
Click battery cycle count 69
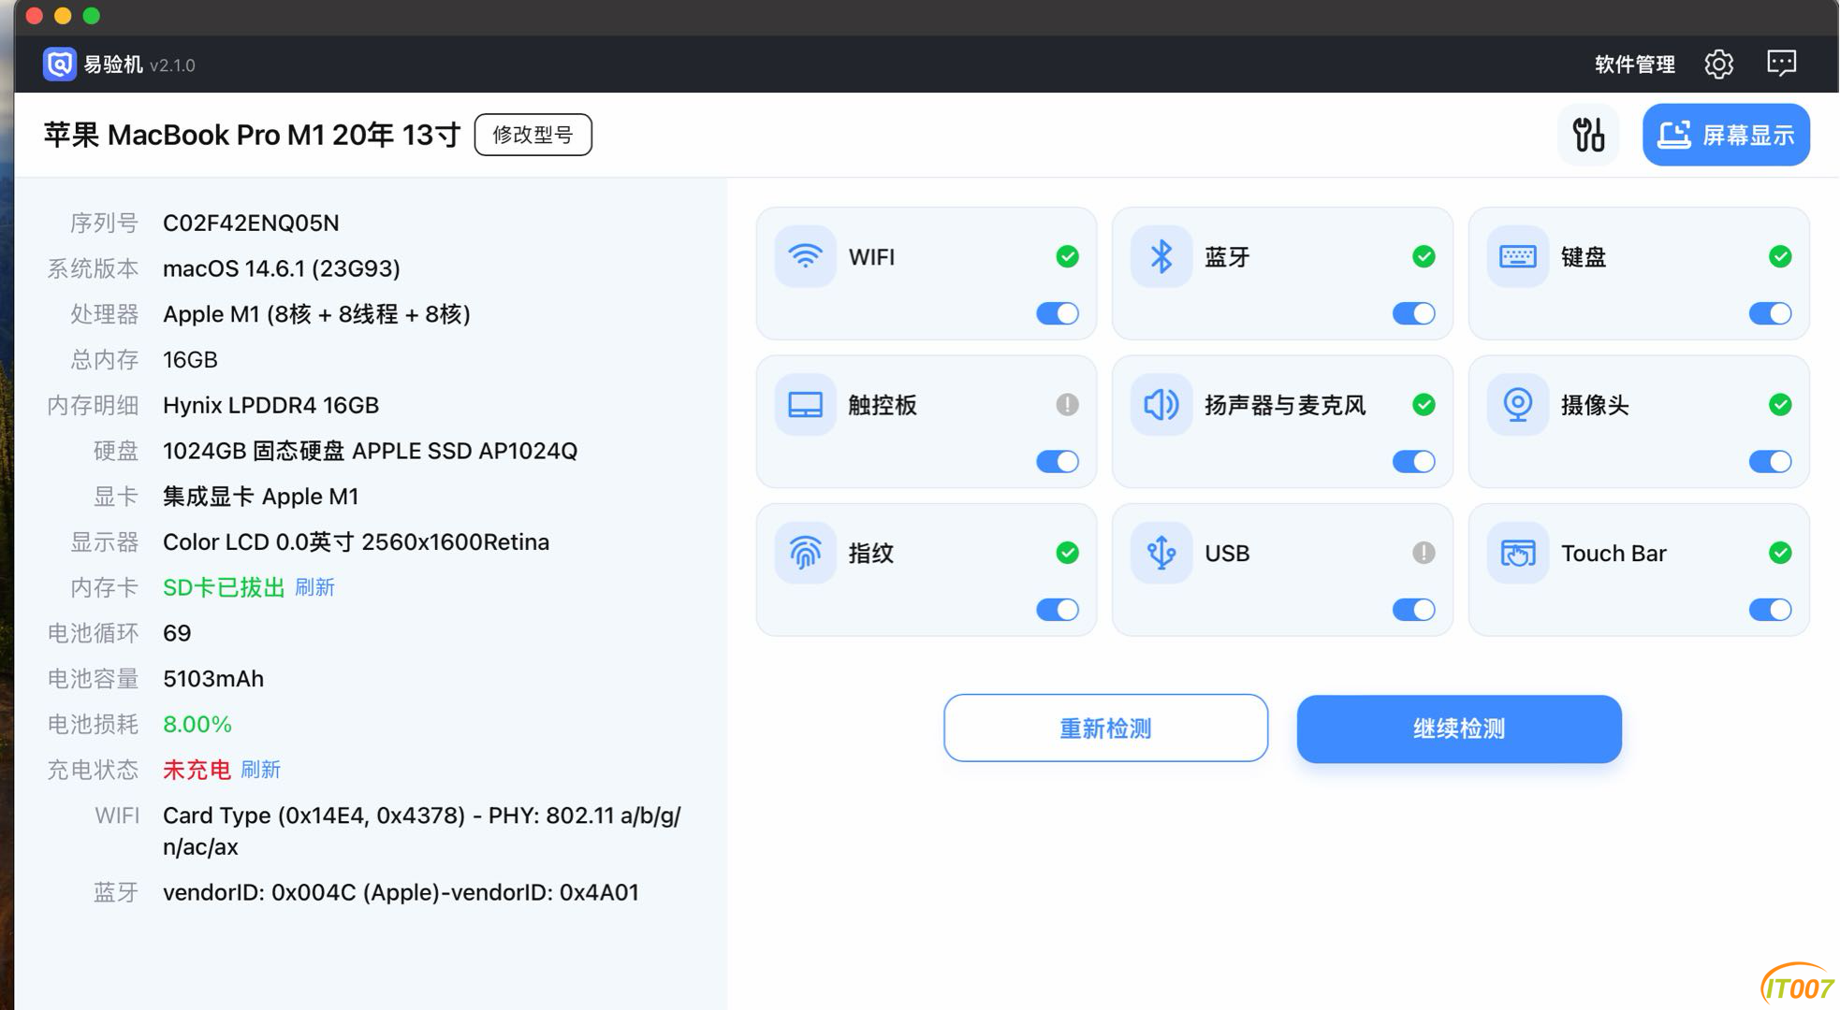[177, 633]
